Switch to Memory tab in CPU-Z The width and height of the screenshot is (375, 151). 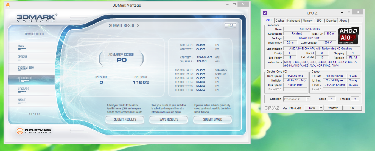[307, 21]
